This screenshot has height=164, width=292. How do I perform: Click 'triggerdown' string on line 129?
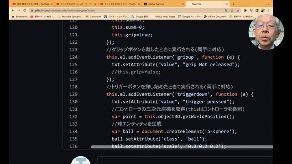pyautogui.click(x=192, y=94)
